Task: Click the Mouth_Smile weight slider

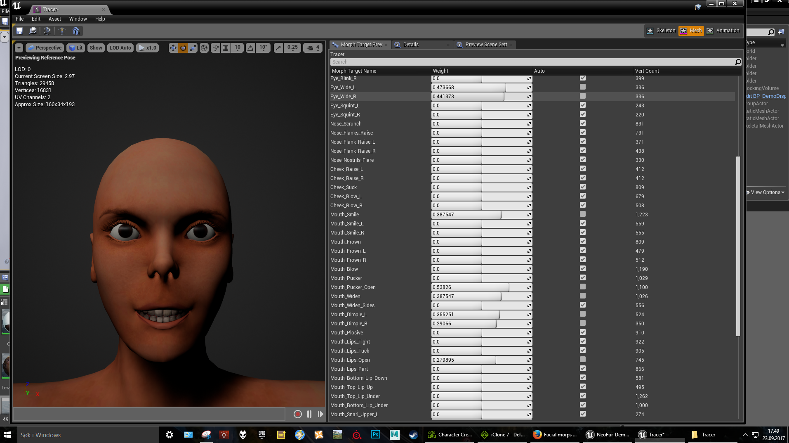Action: coord(482,215)
